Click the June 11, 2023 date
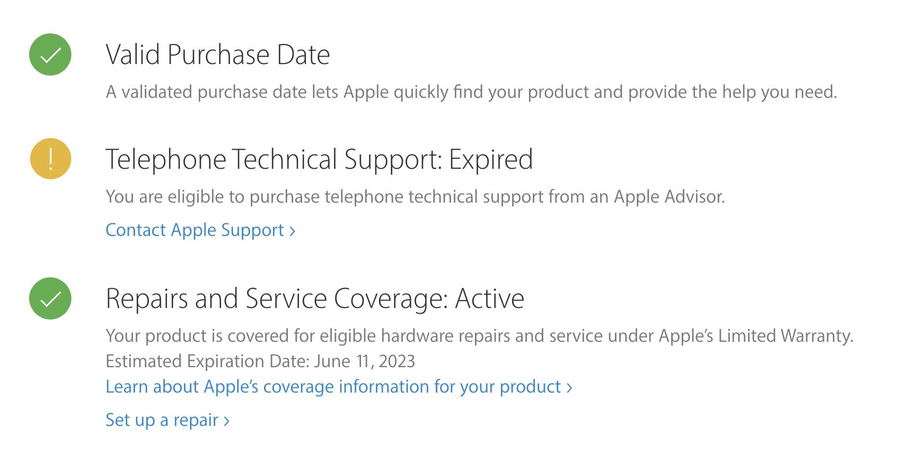Viewport: 898px width, 473px height. point(364,361)
